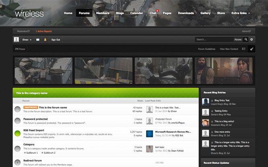Image resolution: width=268 pixels, height=167 pixels.
Task: Expand the Ehren user dropdown
Action: click(27, 40)
